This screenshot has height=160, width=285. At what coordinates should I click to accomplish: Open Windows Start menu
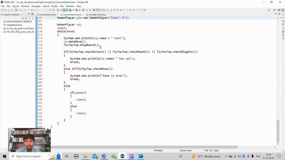coord(4,156)
